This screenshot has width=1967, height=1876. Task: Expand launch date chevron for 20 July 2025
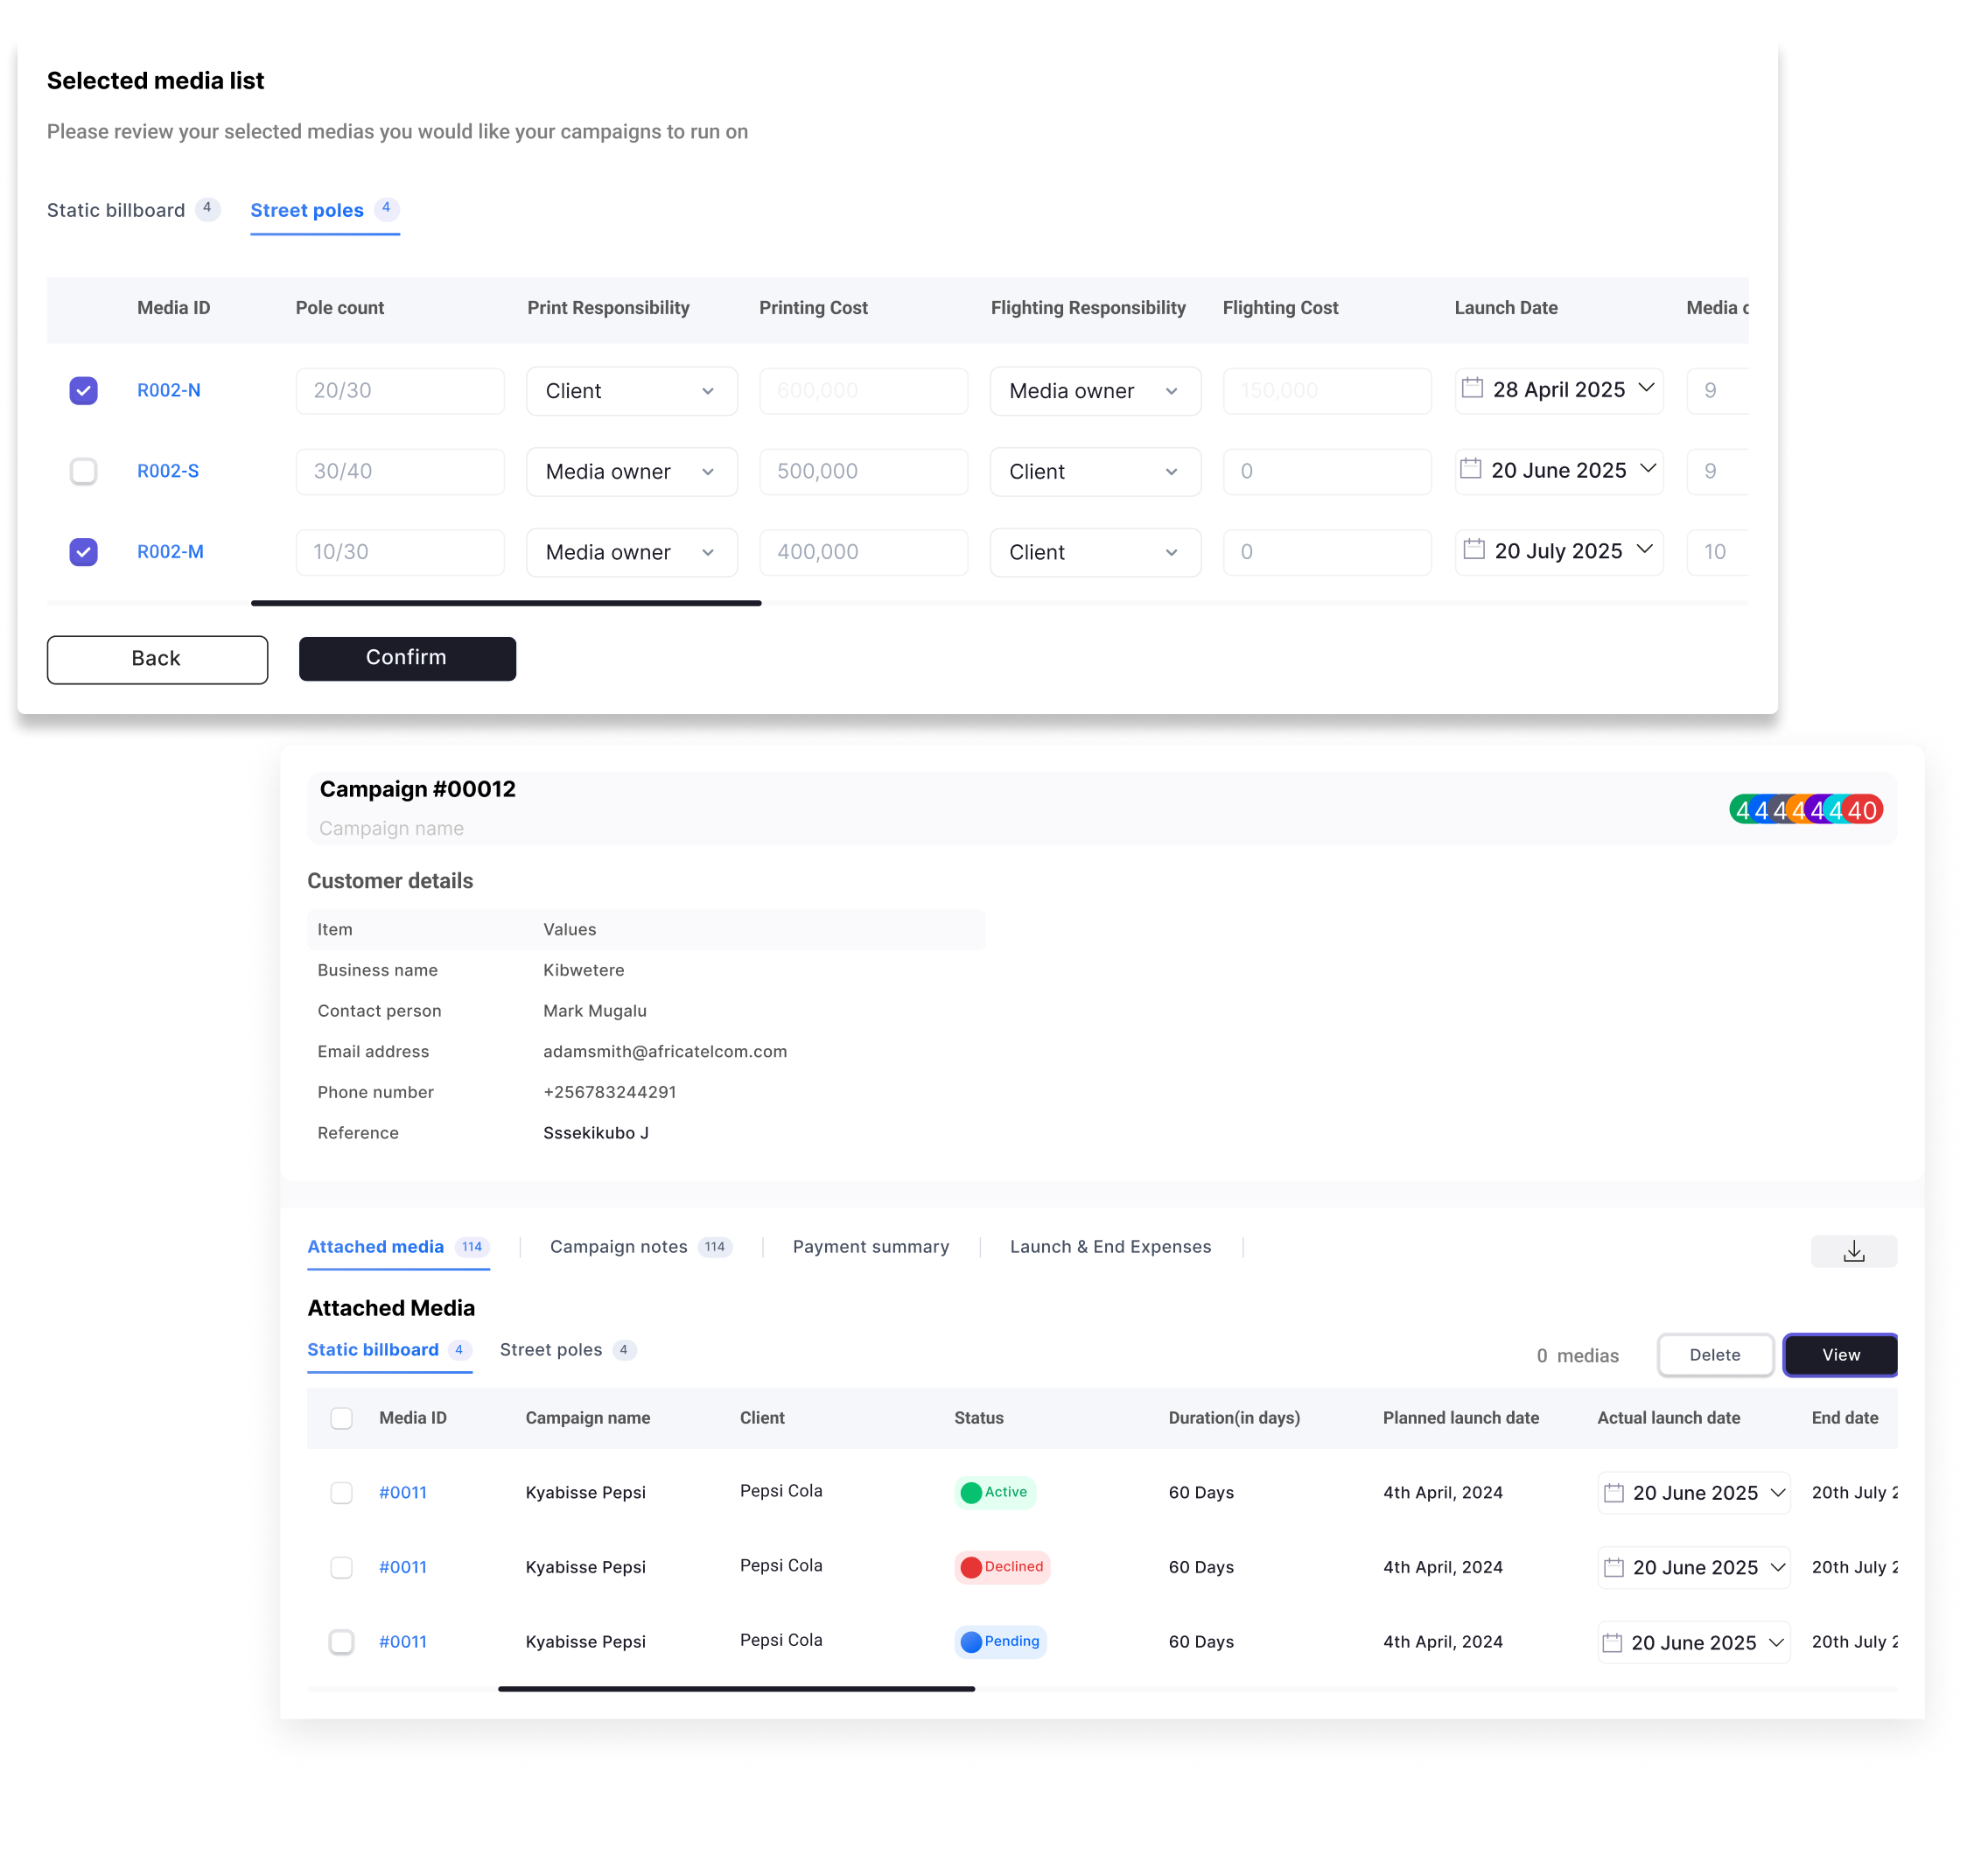click(1645, 549)
